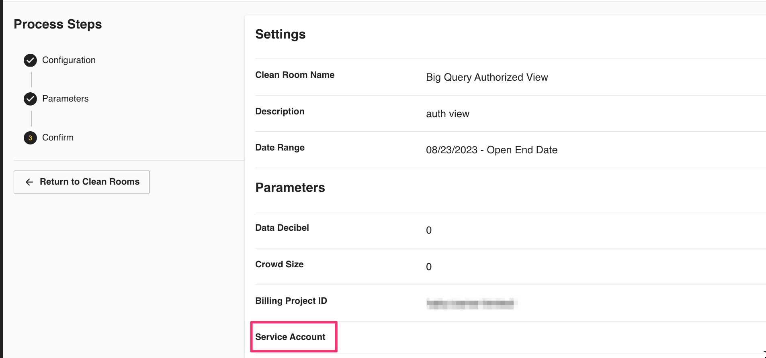Click the Configuration step checkmark icon

[30, 60]
